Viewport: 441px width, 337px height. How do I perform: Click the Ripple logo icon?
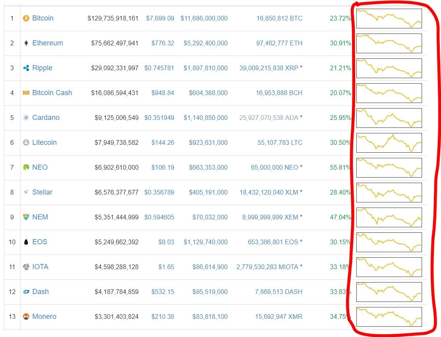point(26,68)
